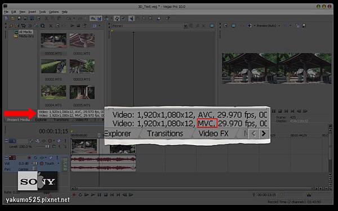Toggle Automatic Crossfades button
338x211 pixels.
[99, 19]
